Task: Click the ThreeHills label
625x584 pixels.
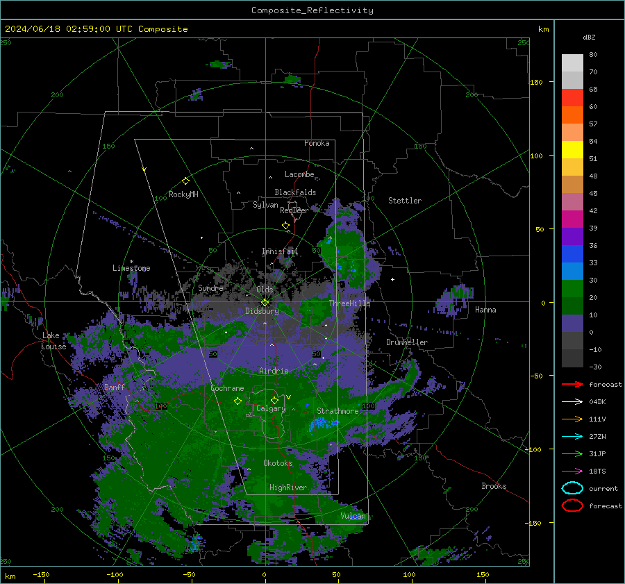Action: click(x=349, y=303)
